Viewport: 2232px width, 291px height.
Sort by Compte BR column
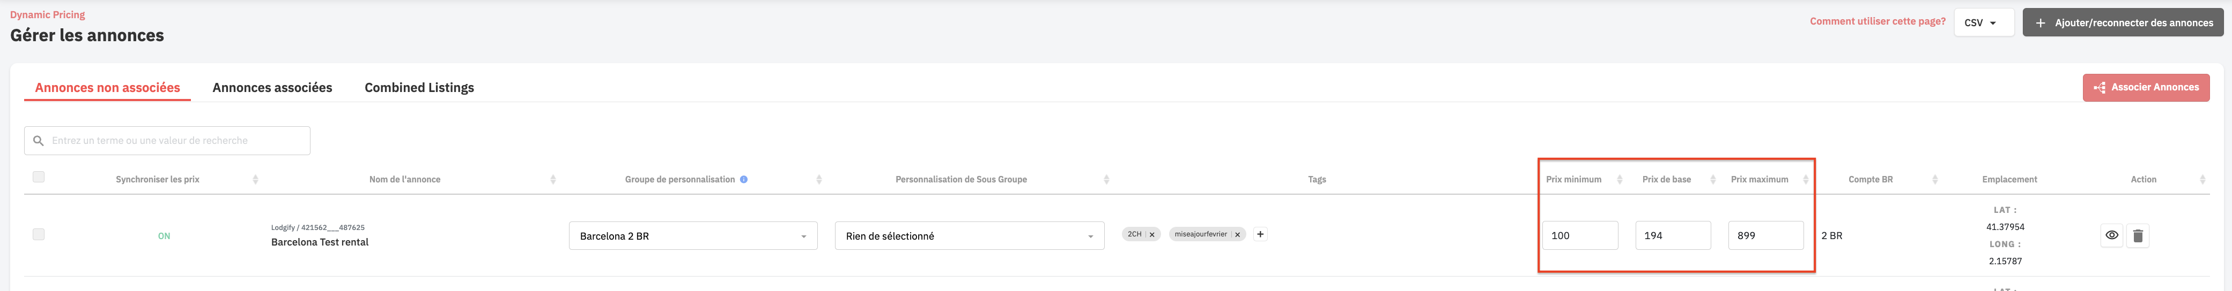[1935, 180]
